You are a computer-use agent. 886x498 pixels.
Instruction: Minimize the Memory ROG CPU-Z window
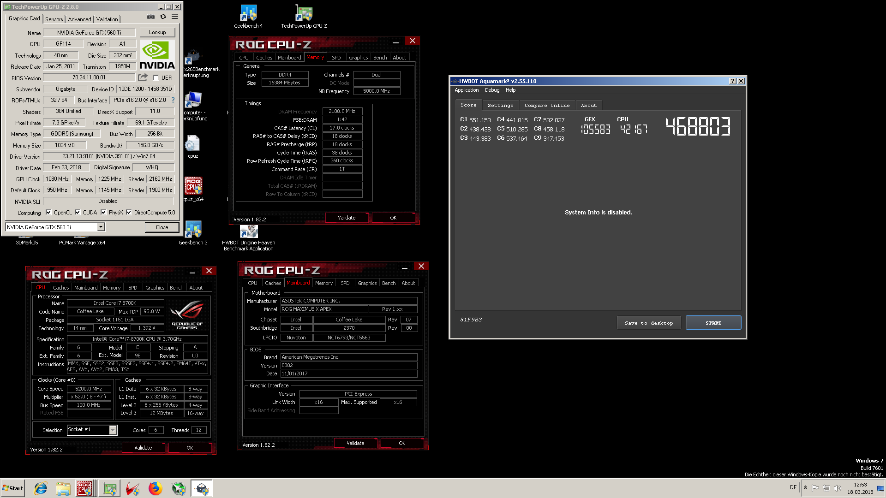pos(396,41)
